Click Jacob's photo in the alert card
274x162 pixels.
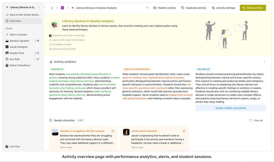126,132
